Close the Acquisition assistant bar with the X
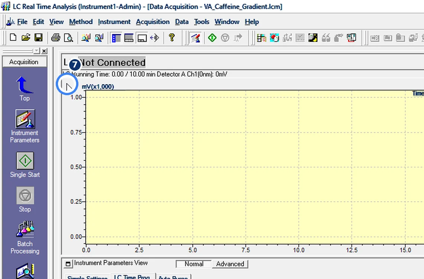The image size is (424, 279). click(x=44, y=51)
